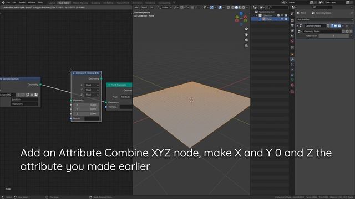Viewport: 355px width, 199px height.
Task: Select material preview shading
Action: 240,7
